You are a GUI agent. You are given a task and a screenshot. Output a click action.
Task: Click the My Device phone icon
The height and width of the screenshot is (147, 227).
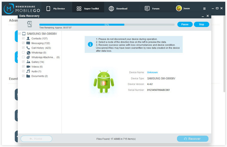(48, 9)
